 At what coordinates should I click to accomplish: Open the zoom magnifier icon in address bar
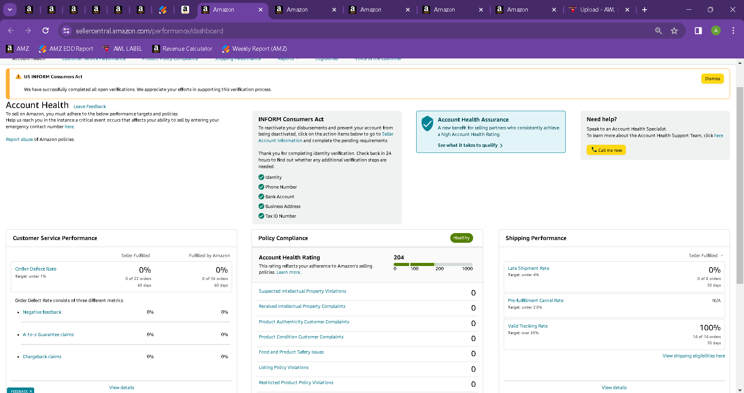658,31
